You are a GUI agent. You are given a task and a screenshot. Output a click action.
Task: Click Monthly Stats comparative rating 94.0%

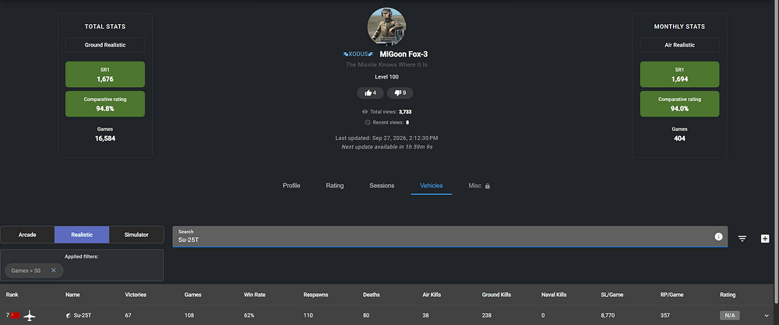click(x=679, y=103)
